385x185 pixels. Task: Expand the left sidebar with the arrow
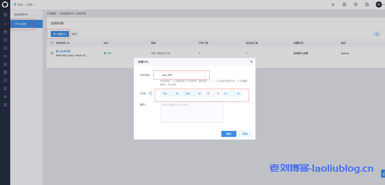click(5, 24)
